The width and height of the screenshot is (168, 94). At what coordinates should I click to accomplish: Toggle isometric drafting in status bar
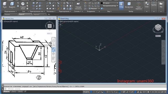[112, 92]
